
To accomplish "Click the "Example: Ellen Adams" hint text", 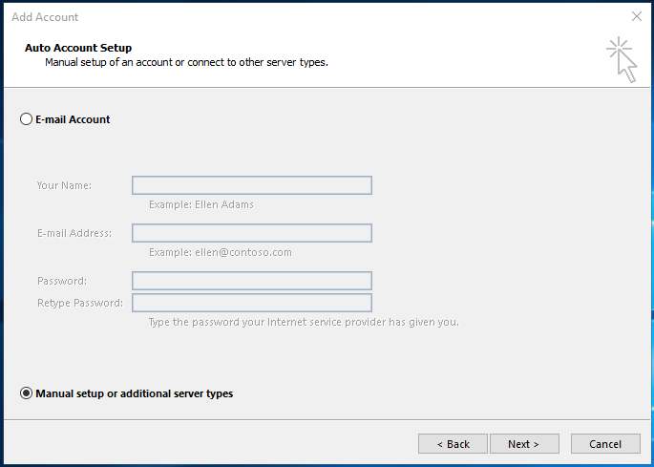I will 201,204.
